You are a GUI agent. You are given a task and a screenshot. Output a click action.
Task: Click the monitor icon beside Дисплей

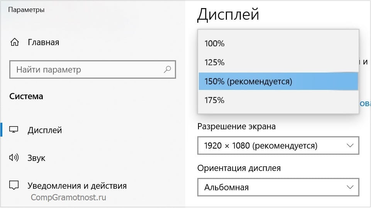click(14, 130)
